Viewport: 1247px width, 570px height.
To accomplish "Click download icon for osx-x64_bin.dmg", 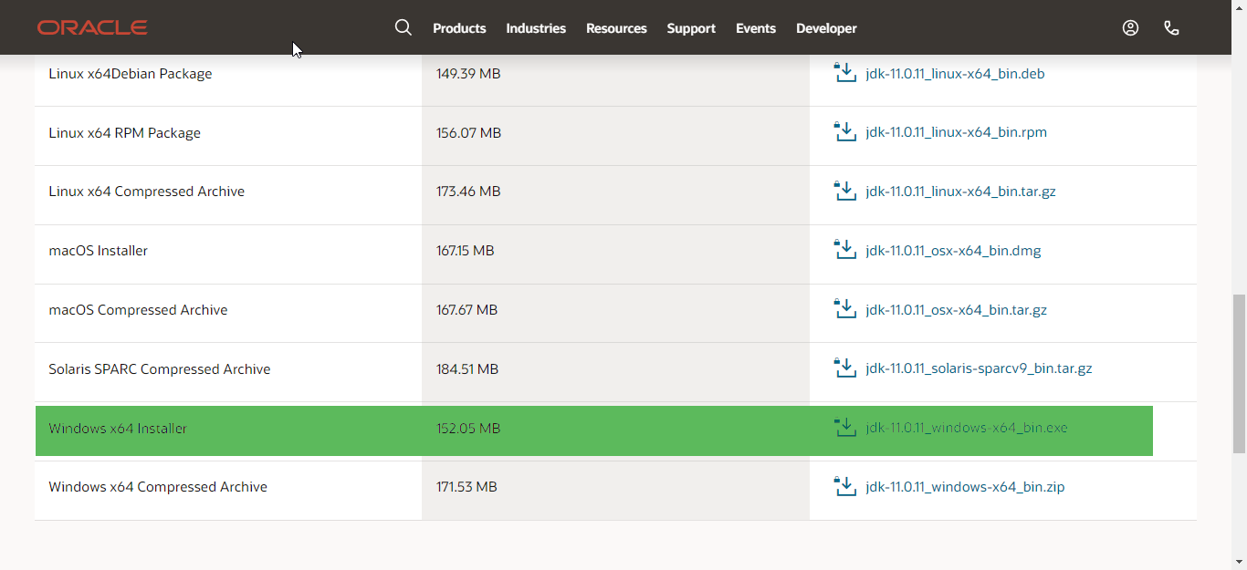I will tap(845, 249).
